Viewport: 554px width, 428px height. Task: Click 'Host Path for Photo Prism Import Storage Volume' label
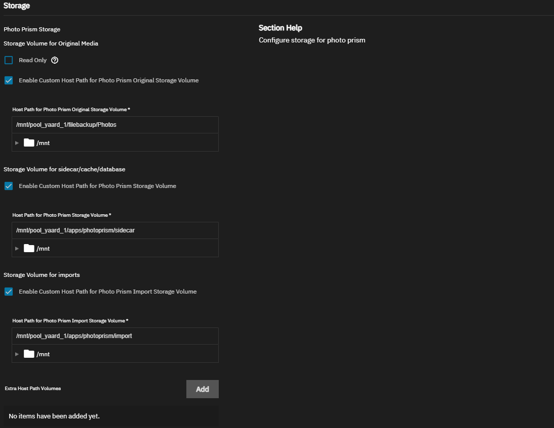pyautogui.click(x=70, y=321)
